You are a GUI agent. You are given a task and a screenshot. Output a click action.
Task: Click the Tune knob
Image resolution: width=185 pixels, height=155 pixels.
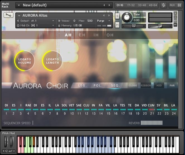click(x=127, y=17)
